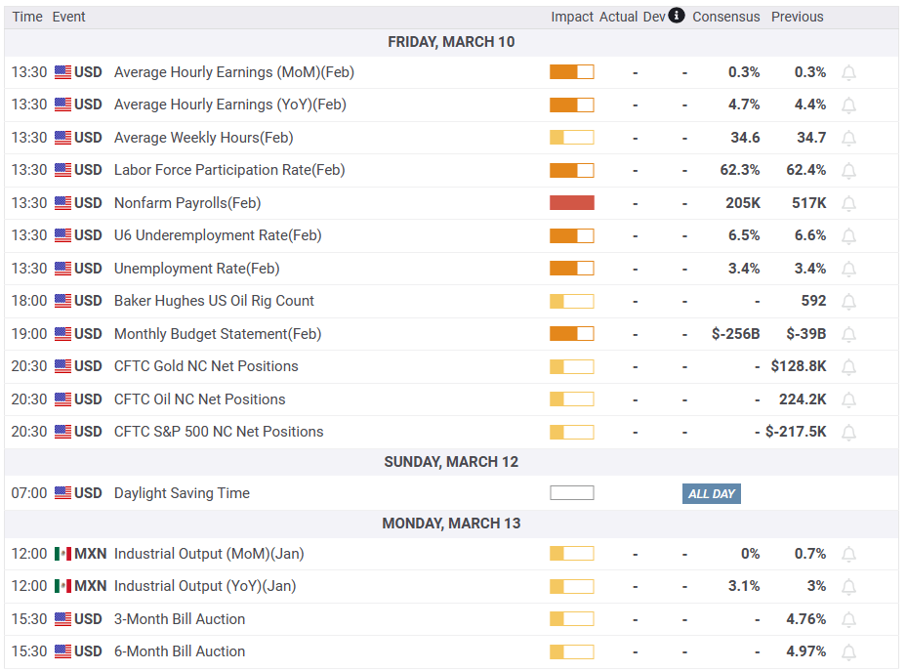Set alert bell for Unemployment Rate(Feb)

pos(848,270)
